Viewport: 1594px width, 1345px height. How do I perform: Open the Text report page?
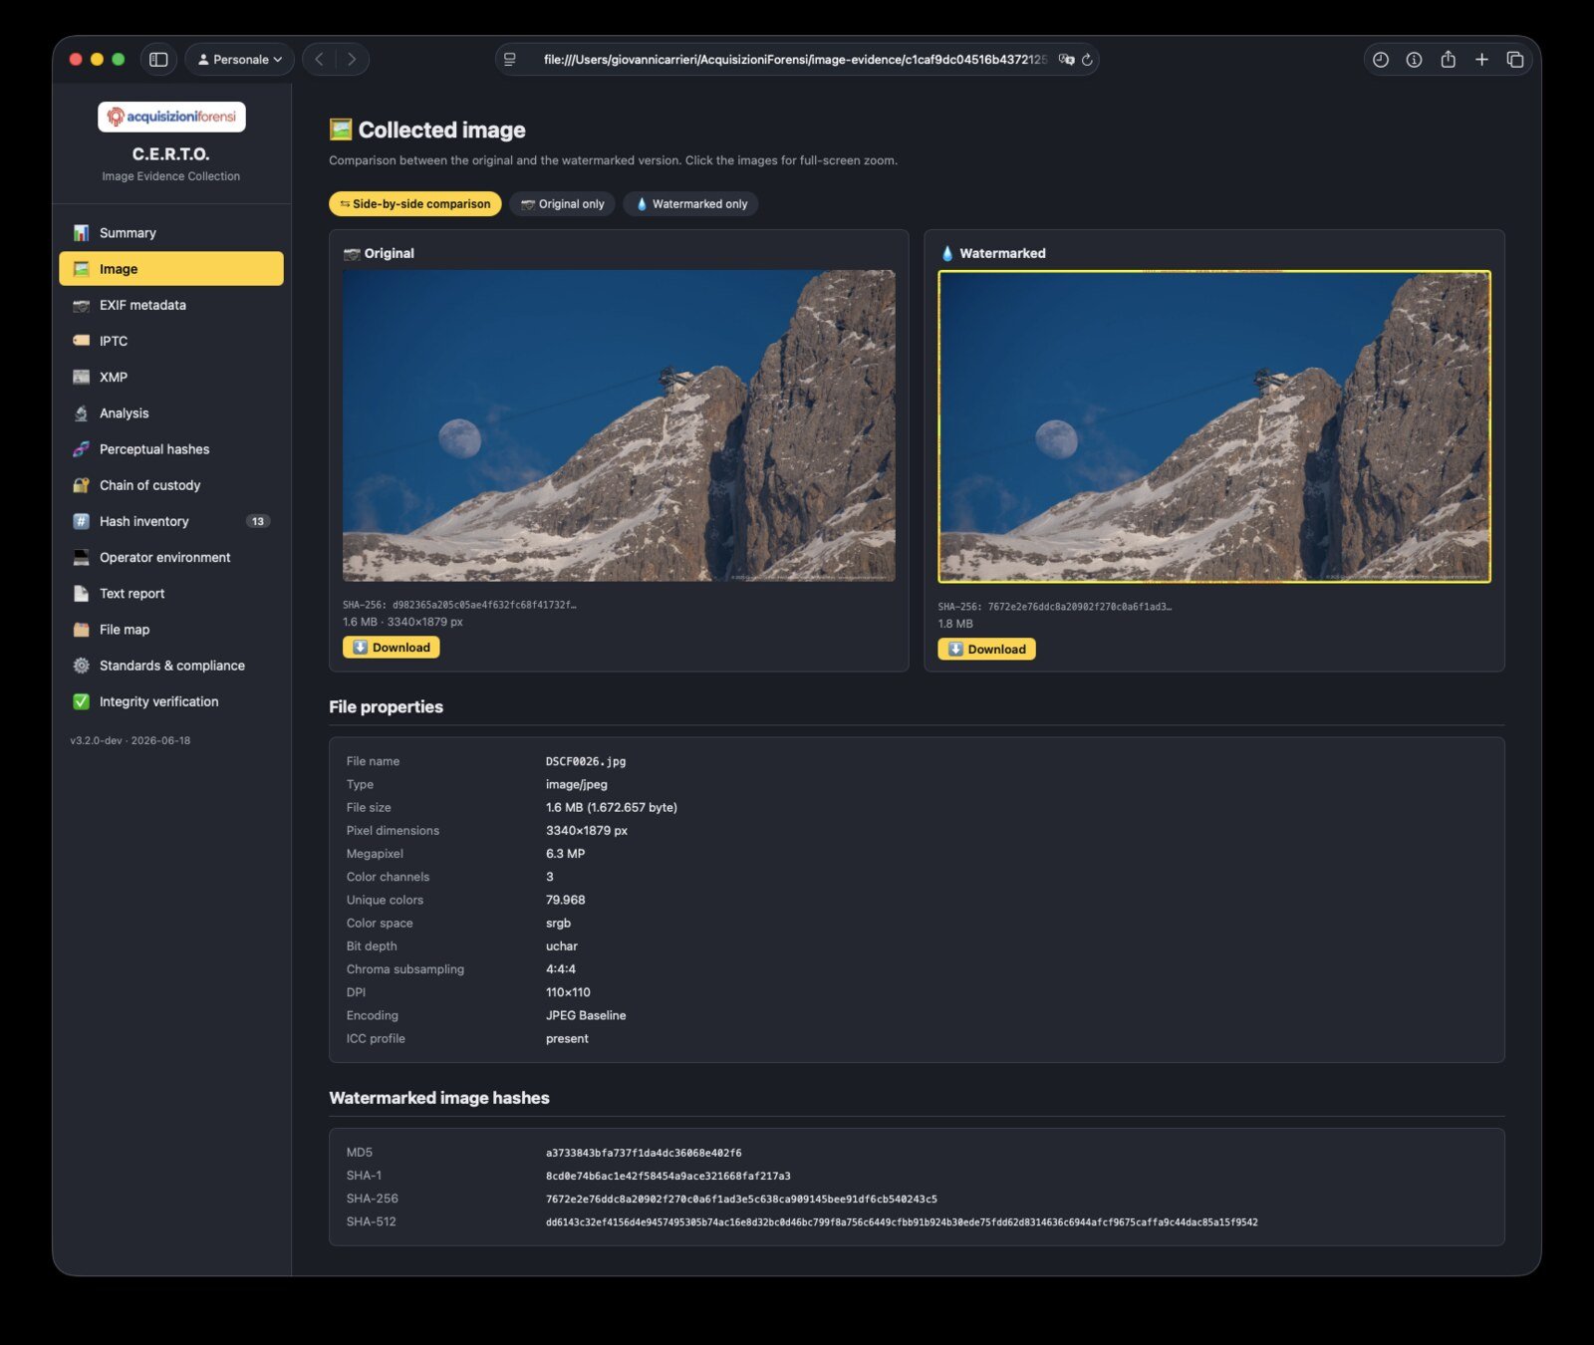click(x=170, y=593)
